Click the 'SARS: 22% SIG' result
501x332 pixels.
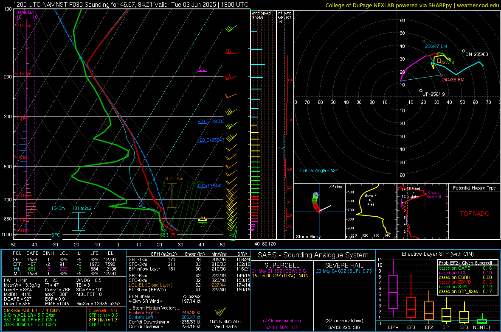pyautogui.click(x=344, y=327)
